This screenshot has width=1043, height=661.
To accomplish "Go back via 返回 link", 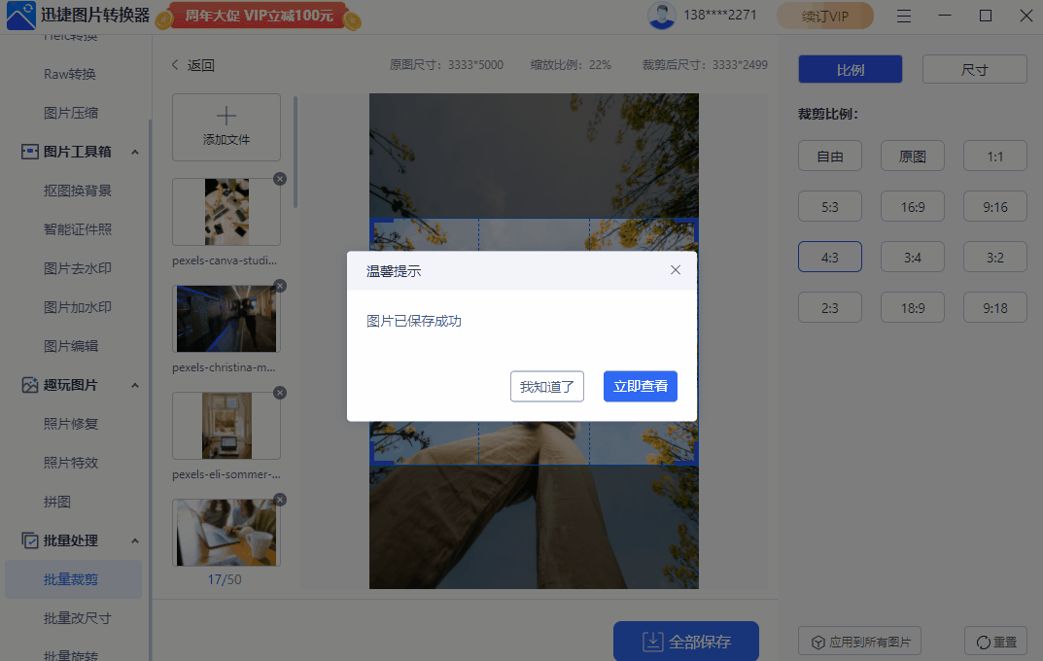I will [x=192, y=65].
